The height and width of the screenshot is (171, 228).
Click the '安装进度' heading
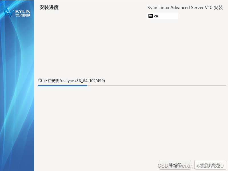(49, 7)
